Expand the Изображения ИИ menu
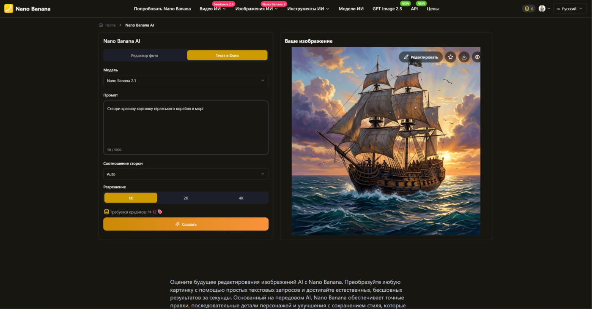This screenshot has width=592, height=309. [x=257, y=9]
